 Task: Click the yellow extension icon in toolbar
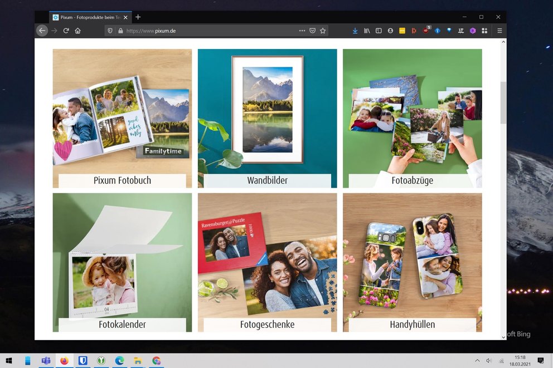(x=402, y=31)
